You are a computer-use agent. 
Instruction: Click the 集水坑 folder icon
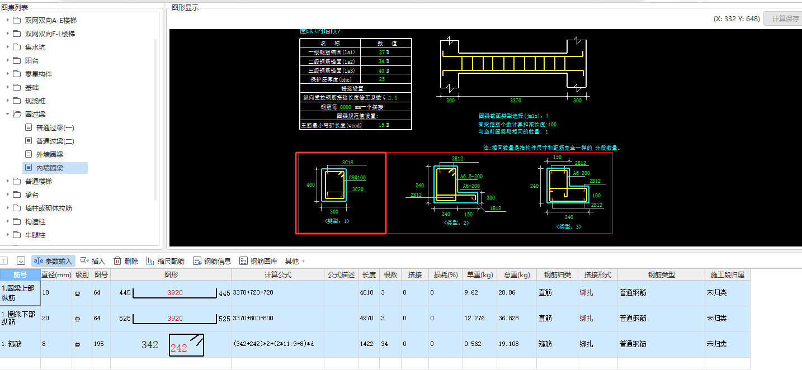point(17,47)
